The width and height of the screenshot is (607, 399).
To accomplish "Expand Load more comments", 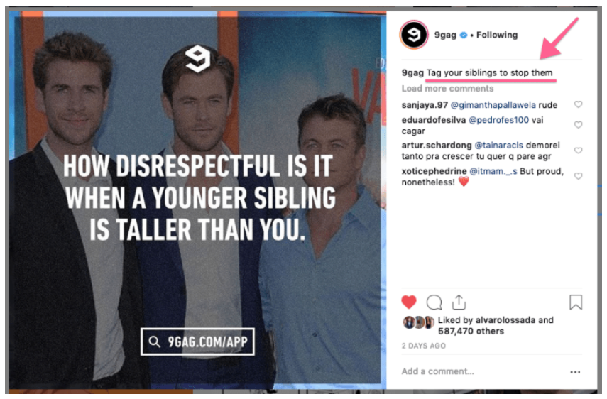I will coord(447,89).
